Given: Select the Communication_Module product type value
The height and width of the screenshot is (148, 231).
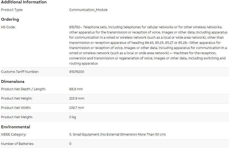Looking at the screenshot, I should click(88, 10).
